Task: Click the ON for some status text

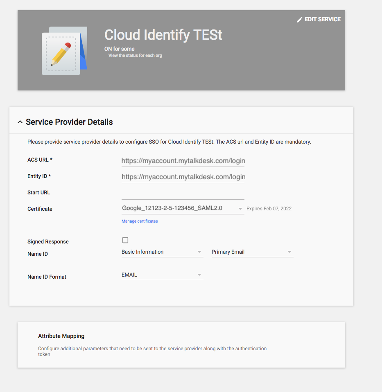Action: point(119,49)
